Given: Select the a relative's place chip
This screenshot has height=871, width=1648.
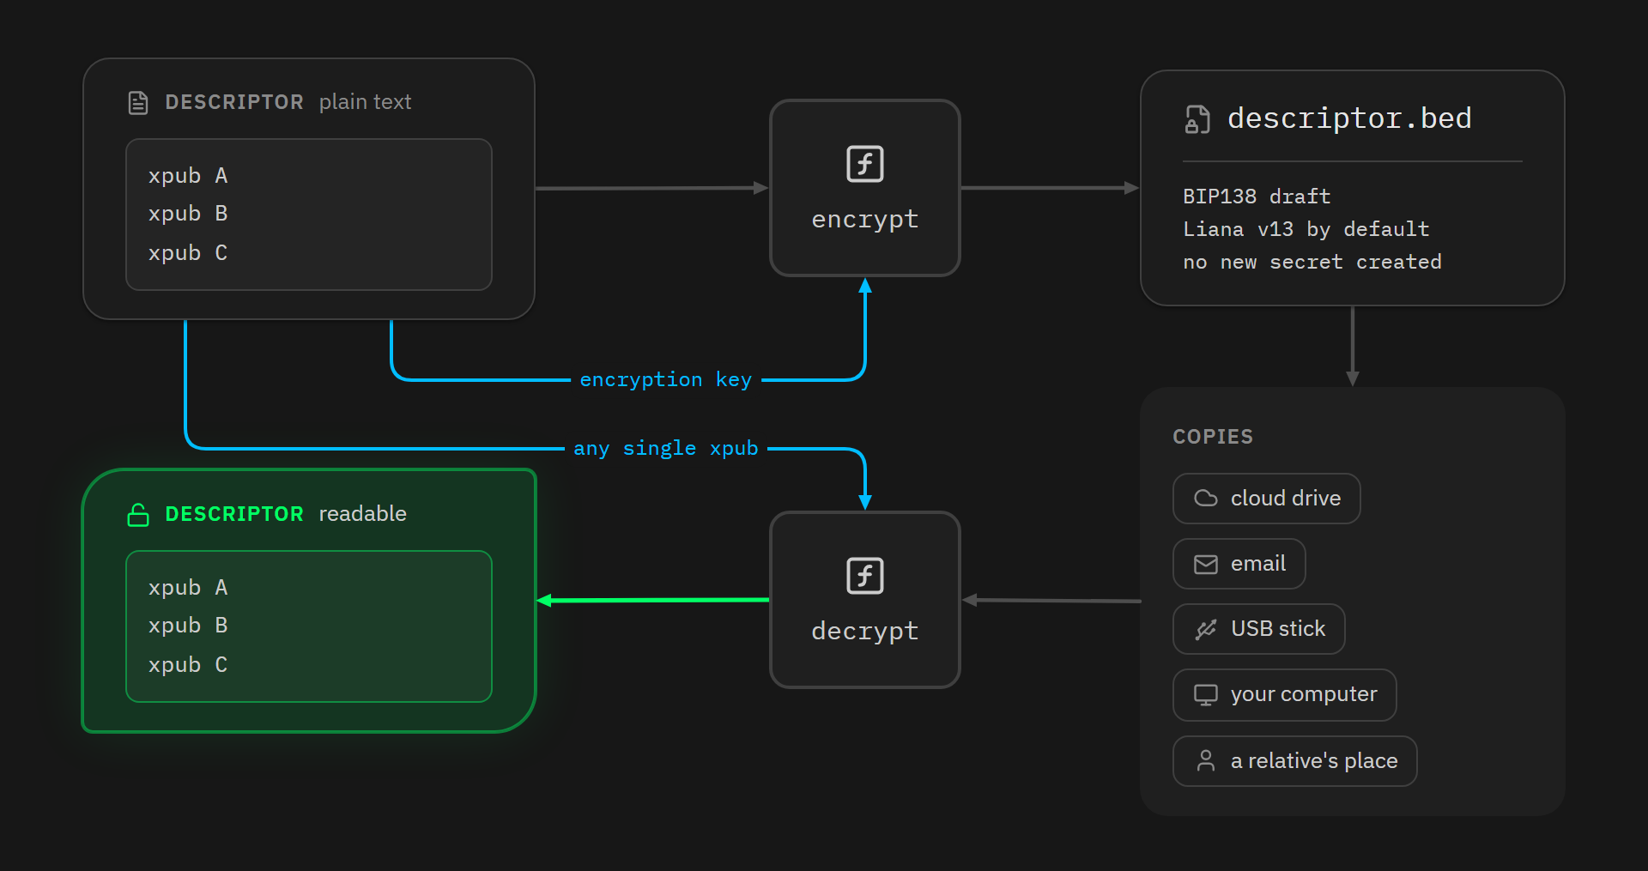Looking at the screenshot, I should (x=1294, y=761).
